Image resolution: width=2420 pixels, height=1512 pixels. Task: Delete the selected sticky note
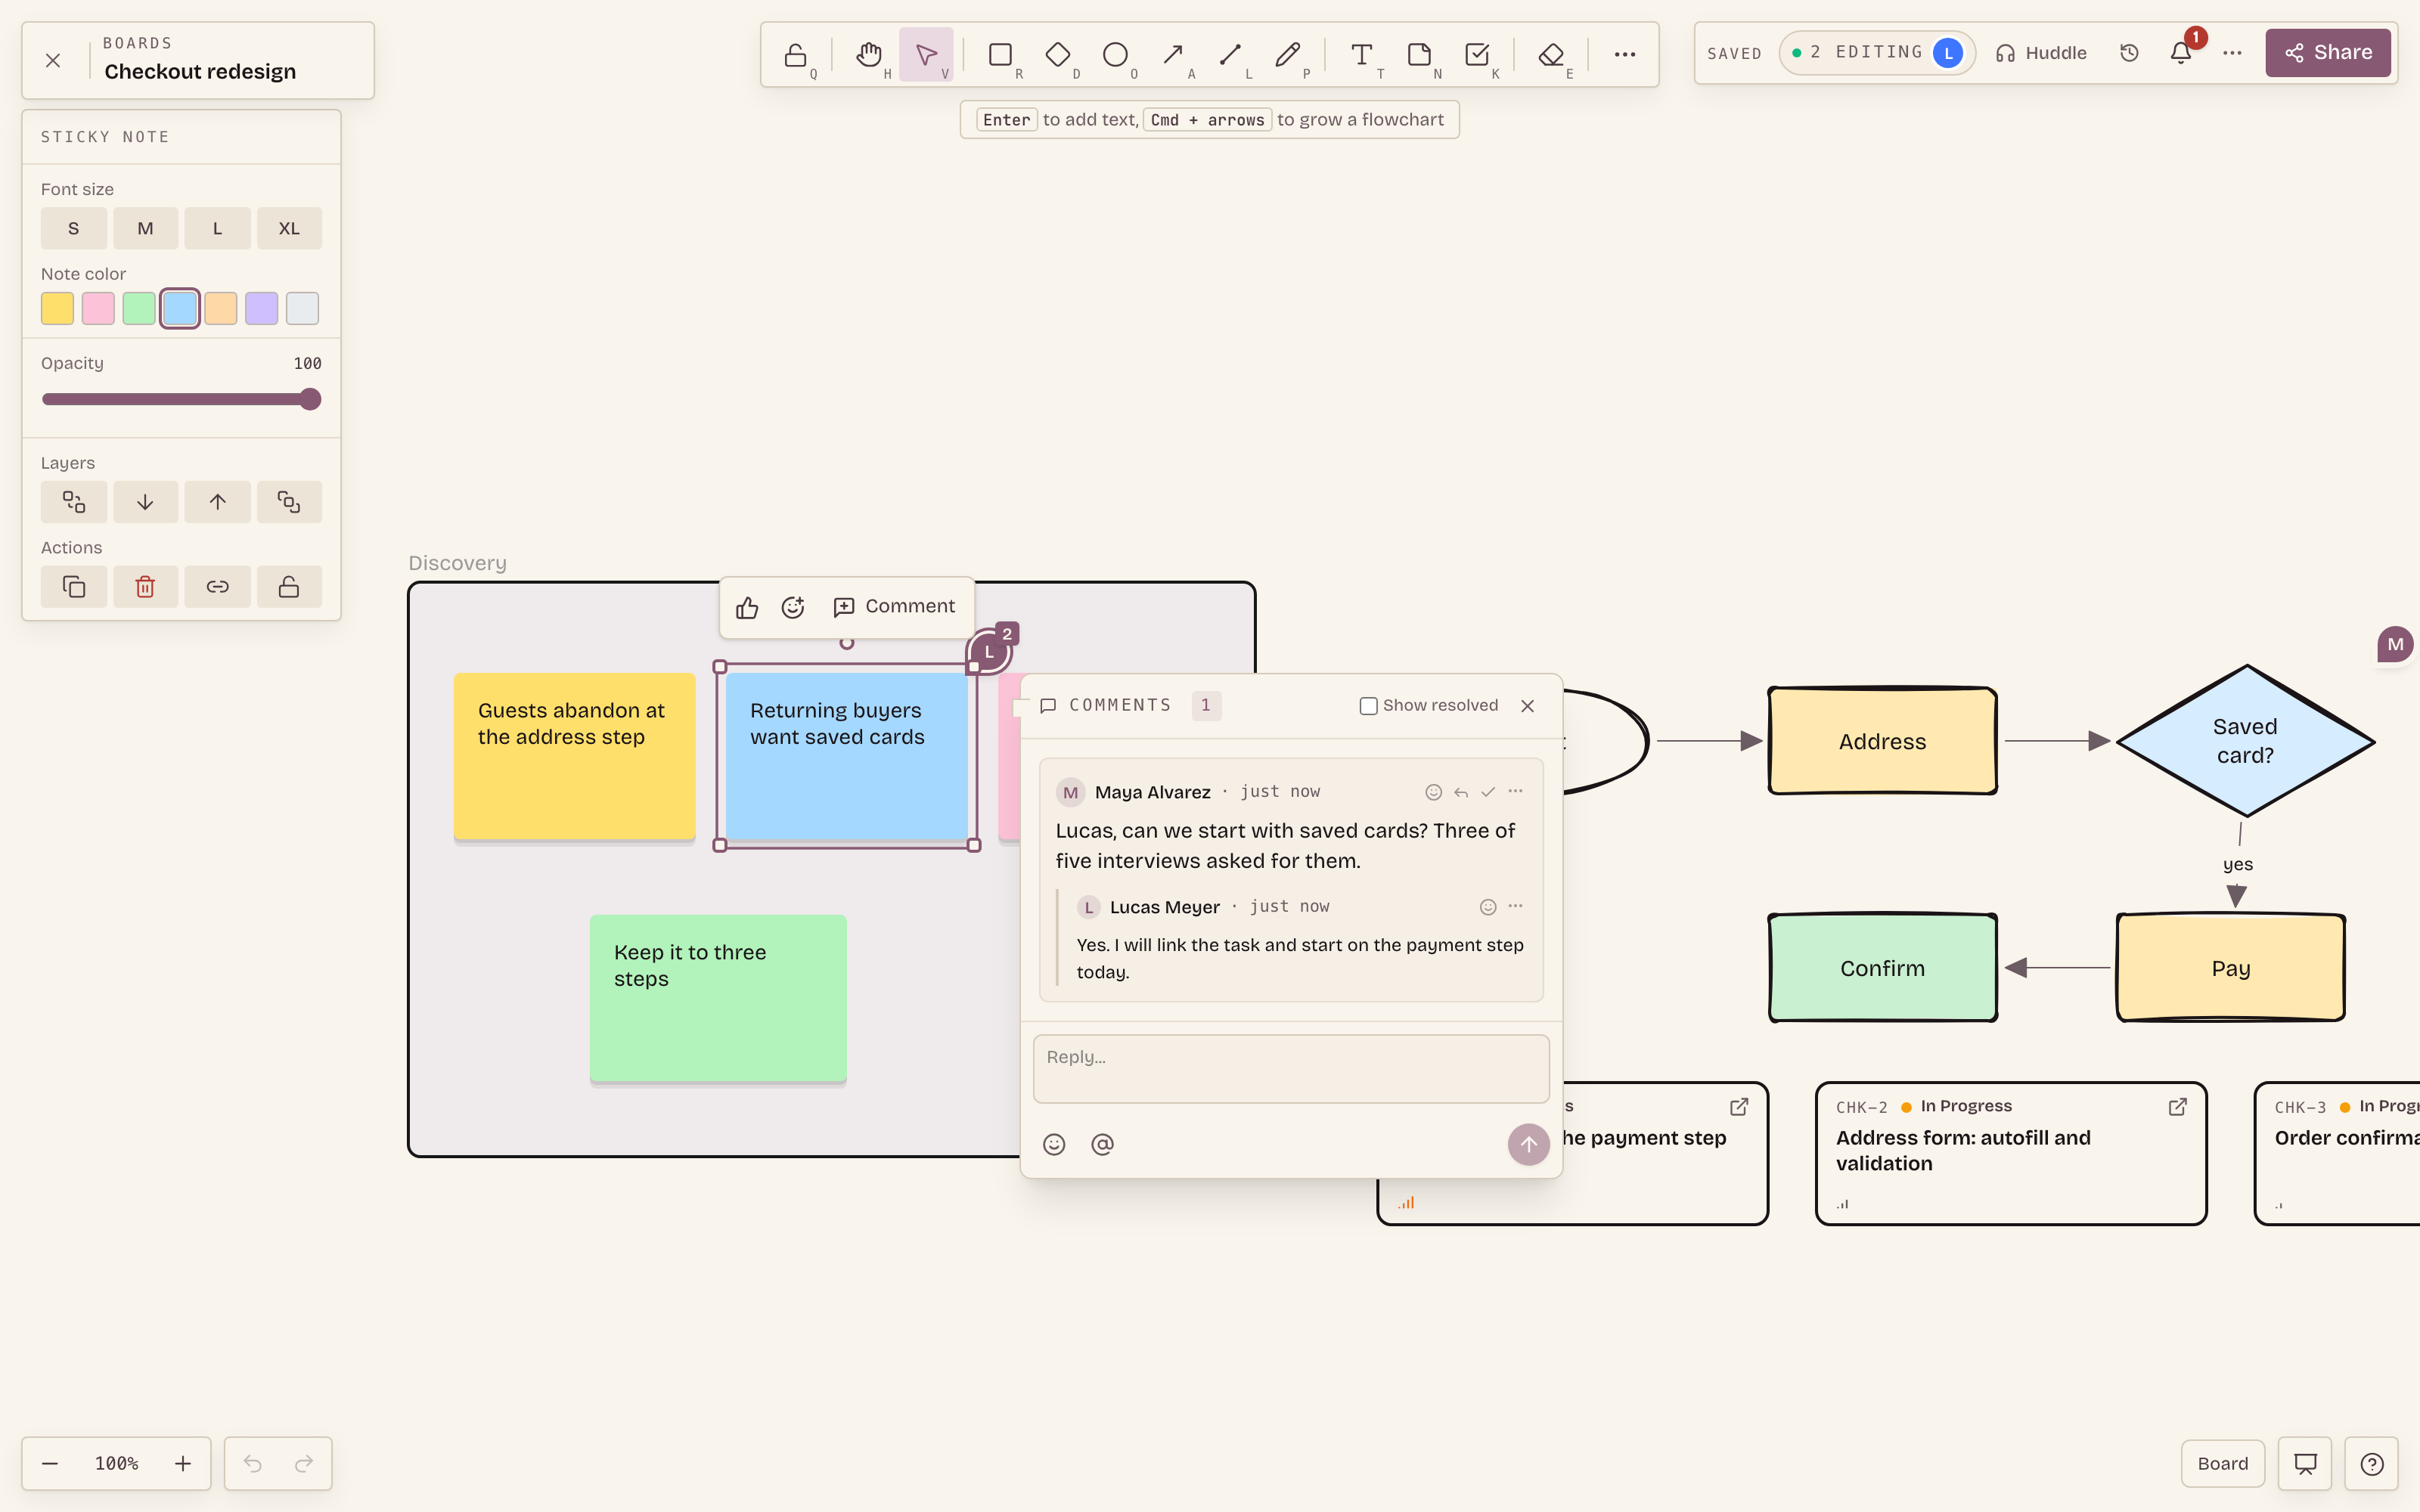pos(145,587)
